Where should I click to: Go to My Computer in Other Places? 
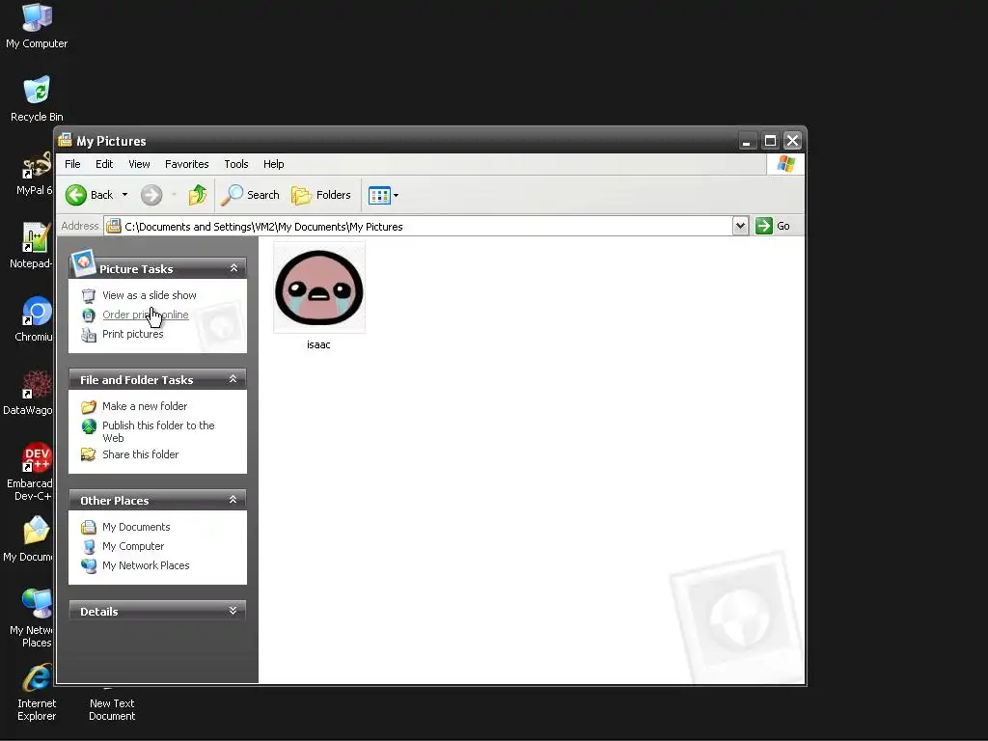[133, 546]
